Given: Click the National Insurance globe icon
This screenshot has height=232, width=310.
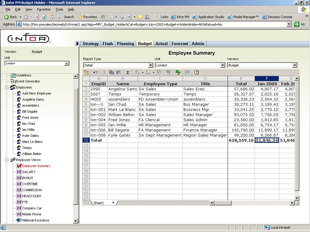Looking at the screenshot, I should pos(19,220).
